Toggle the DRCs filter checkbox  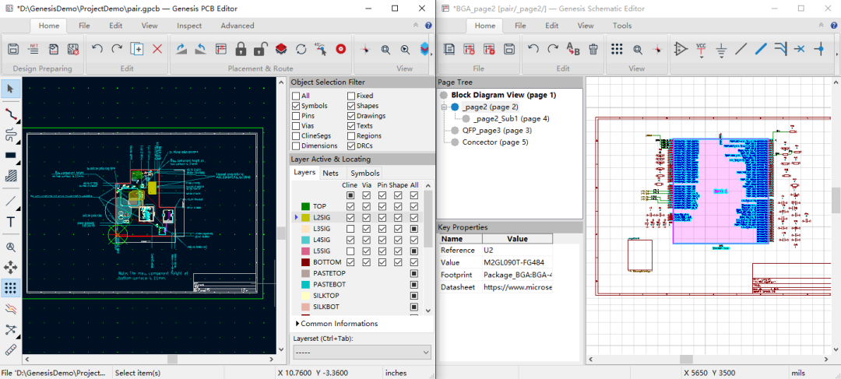pos(352,146)
